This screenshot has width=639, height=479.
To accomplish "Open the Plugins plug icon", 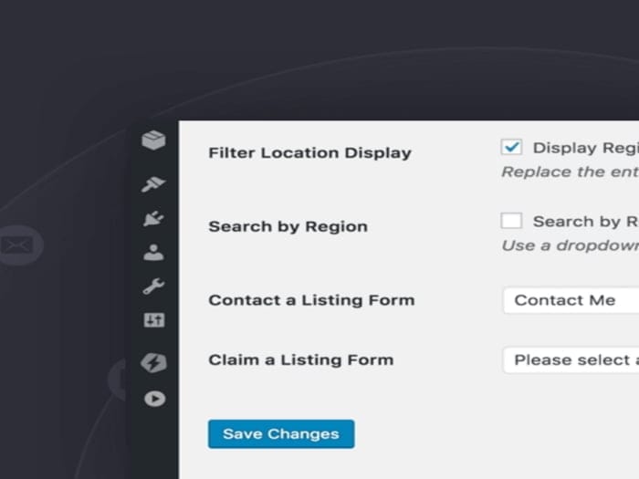I will (x=153, y=219).
